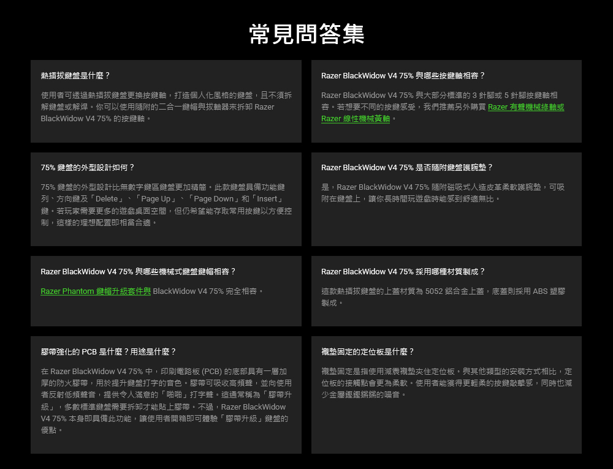Select the question 75% 鍵盤的外型設計如何？
Viewport: 613px width, 469px height.
pyautogui.click(x=88, y=168)
